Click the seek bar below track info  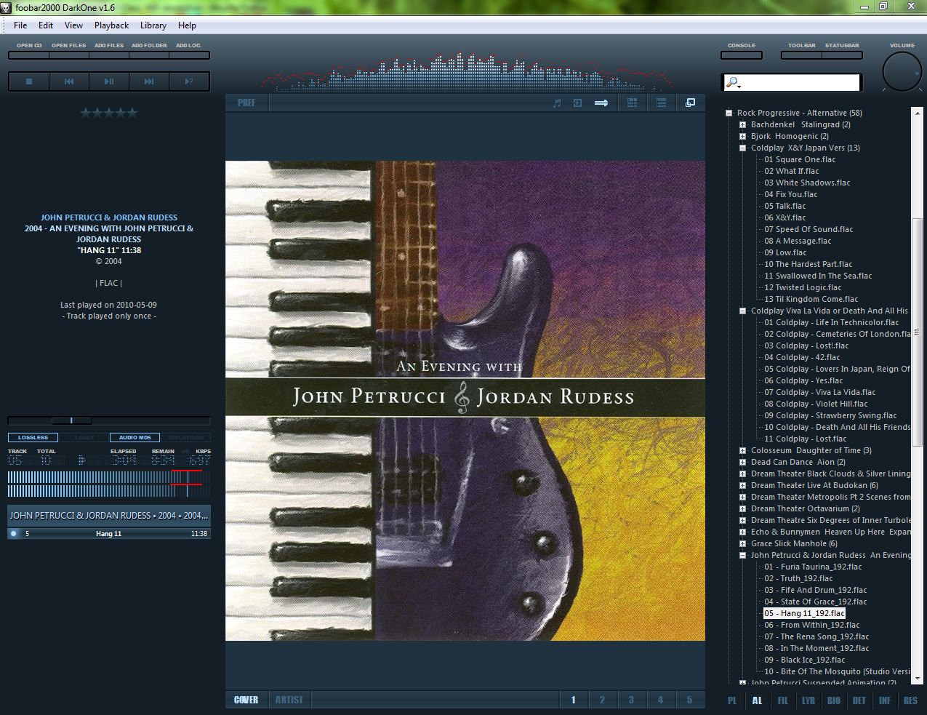coord(109,420)
